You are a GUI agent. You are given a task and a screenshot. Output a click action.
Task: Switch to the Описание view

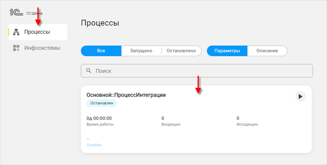(267, 51)
